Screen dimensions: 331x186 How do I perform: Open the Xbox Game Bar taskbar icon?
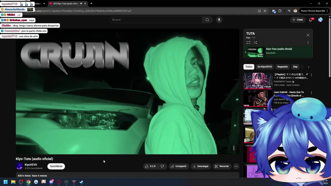point(66,182)
